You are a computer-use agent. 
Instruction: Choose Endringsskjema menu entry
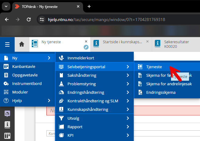tap(167, 92)
